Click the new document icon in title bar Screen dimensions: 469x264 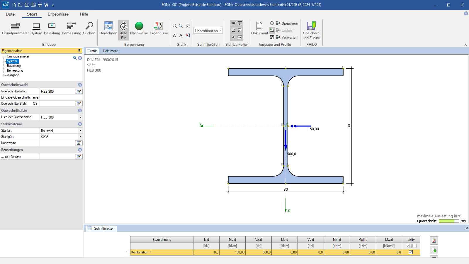(x=14, y=5)
